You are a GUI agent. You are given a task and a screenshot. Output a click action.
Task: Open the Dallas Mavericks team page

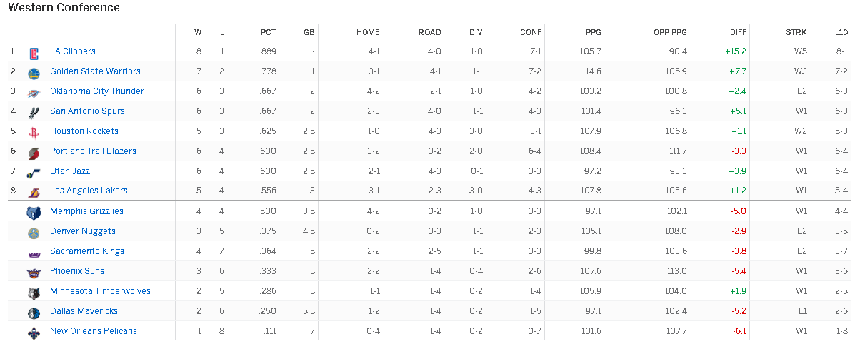84,311
